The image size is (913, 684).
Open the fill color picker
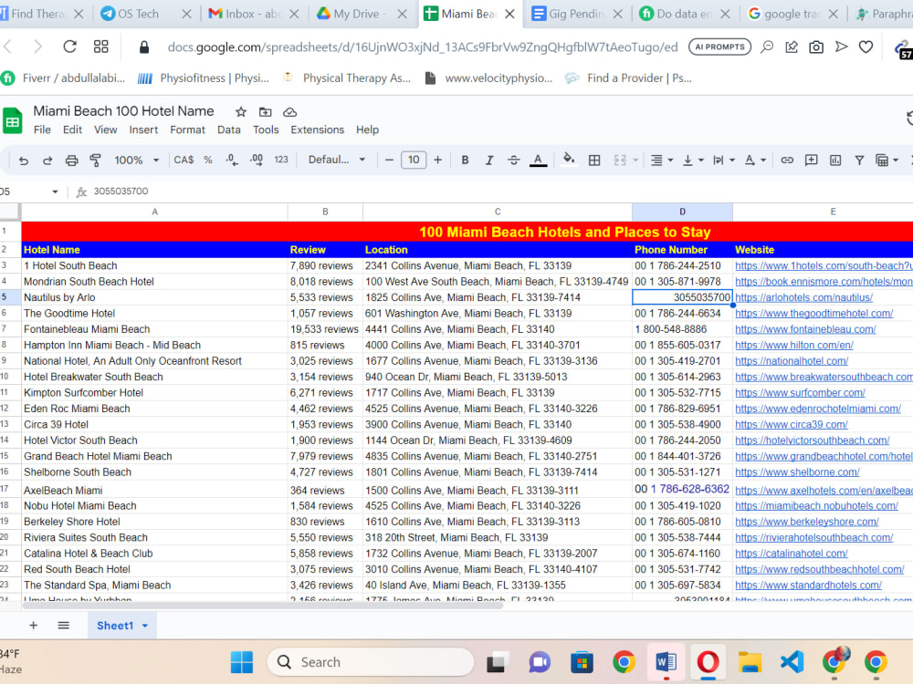pyautogui.click(x=569, y=159)
